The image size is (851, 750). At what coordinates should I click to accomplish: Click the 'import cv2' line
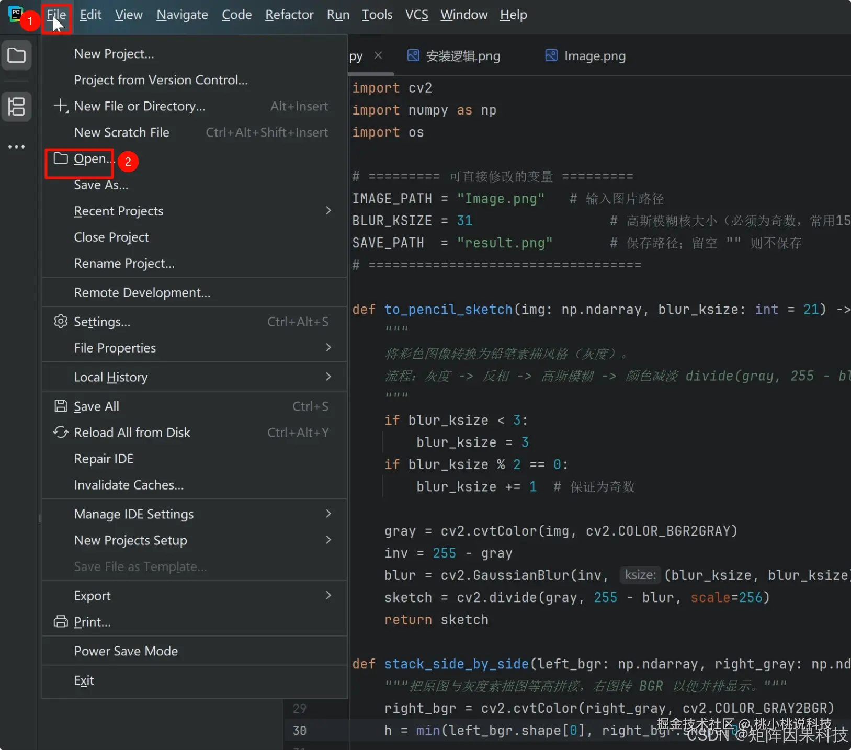point(392,88)
